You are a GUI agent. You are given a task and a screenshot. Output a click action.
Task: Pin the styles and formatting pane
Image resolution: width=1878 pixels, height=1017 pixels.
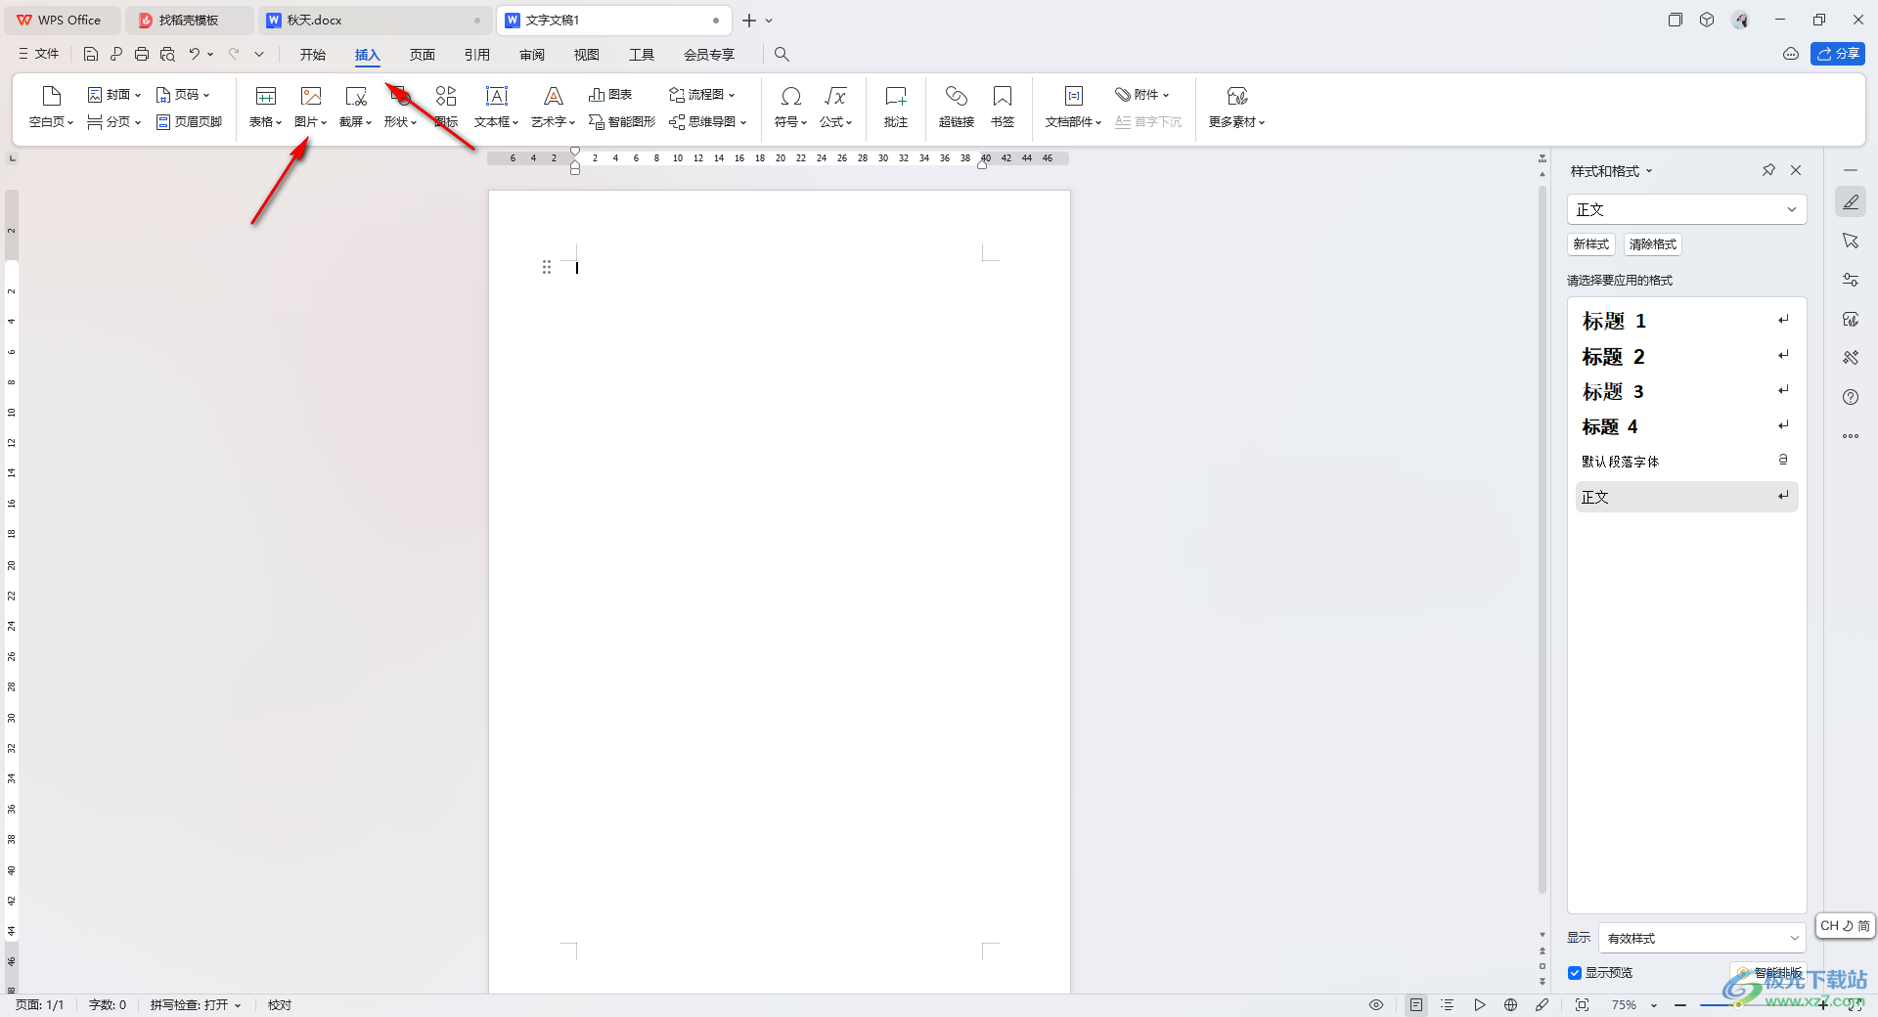coord(1768,170)
